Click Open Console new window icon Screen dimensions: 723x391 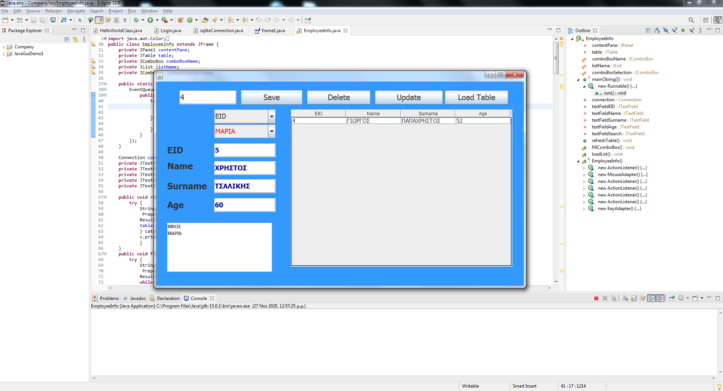tap(695, 298)
